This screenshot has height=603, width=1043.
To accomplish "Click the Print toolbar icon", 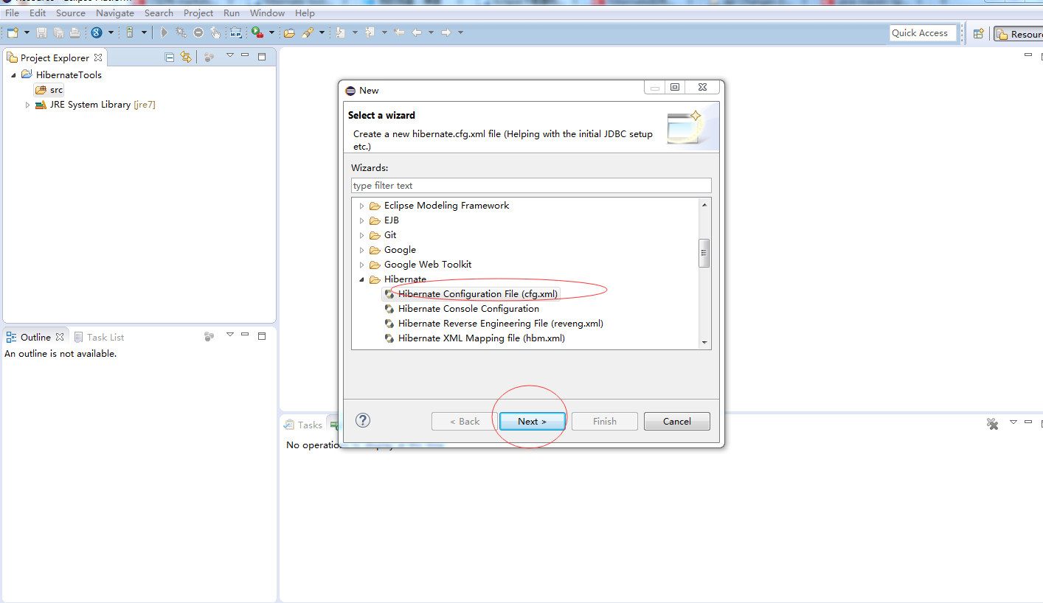I will pos(74,32).
